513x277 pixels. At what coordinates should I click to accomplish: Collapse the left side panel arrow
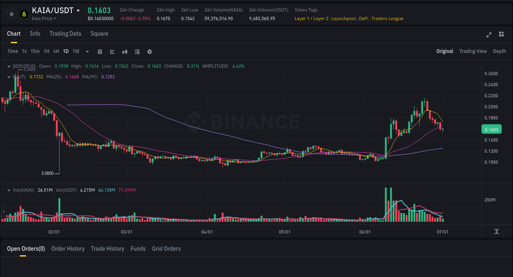(x=3, y=212)
